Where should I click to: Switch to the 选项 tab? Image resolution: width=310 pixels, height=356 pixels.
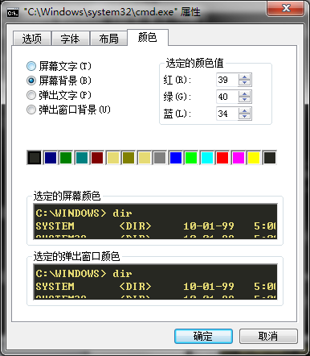pos(32,39)
